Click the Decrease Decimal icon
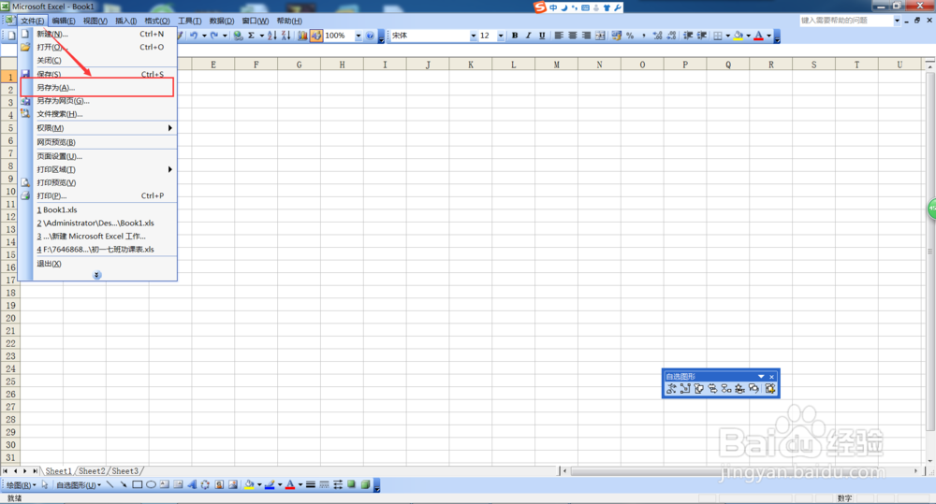This screenshot has height=504, width=936. click(671, 36)
